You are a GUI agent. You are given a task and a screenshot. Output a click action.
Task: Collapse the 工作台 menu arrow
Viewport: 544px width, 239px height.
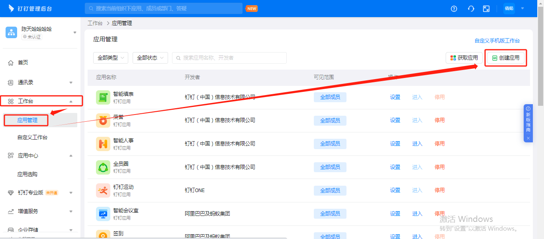71,101
